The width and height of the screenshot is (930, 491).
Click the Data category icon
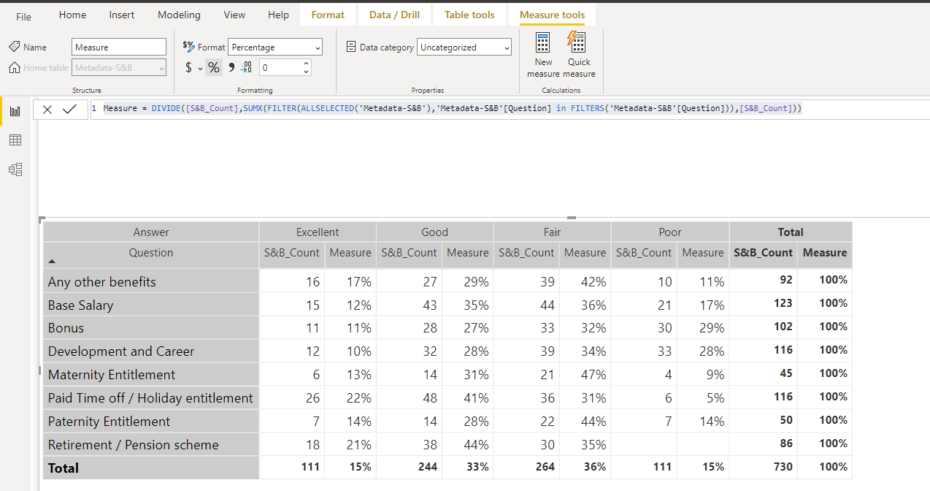pyautogui.click(x=351, y=47)
